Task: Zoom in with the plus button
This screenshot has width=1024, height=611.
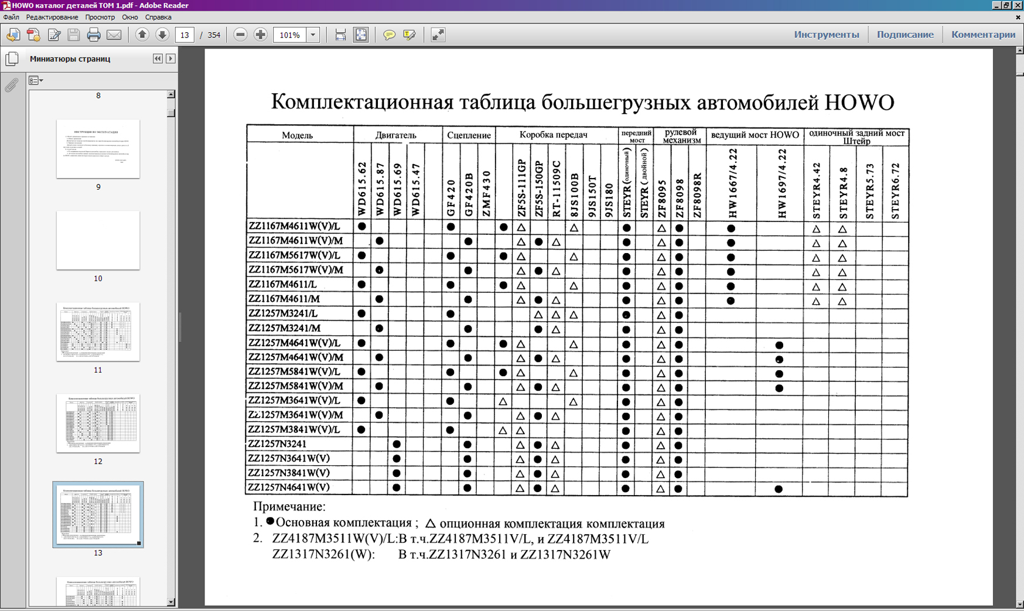Action: point(261,35)
